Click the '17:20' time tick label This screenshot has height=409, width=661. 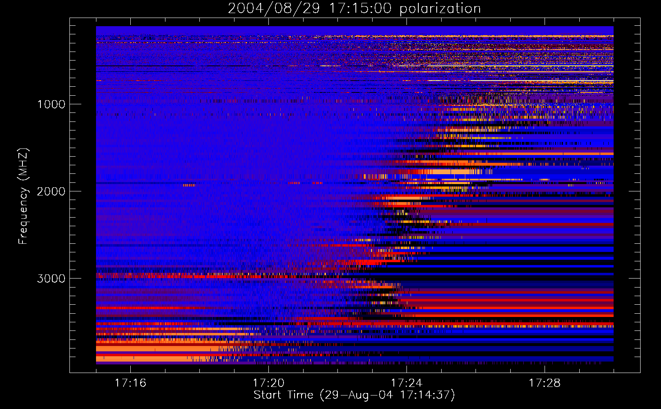(x=268, y=383)
